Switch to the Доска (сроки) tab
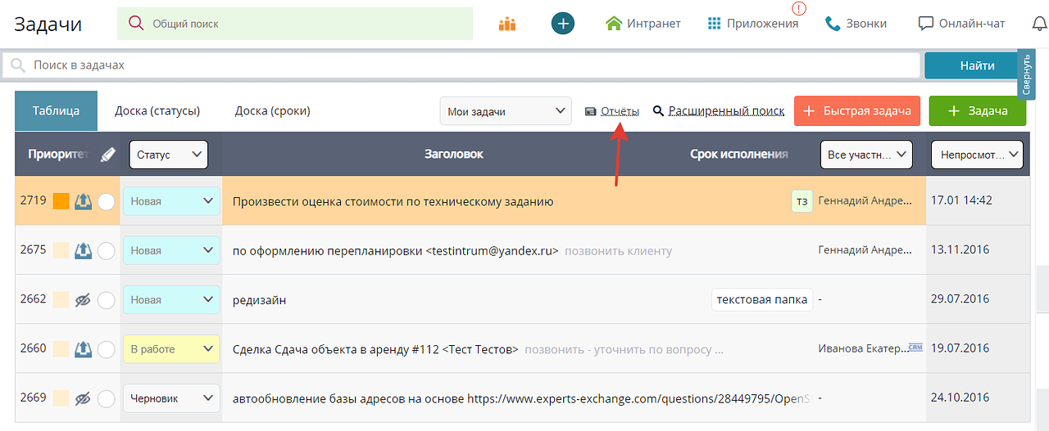 click(x=272, y=111)
